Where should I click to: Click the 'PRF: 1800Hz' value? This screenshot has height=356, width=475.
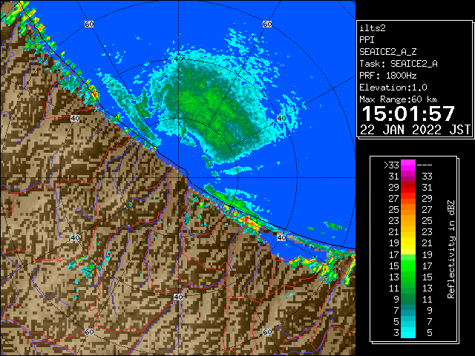(x=388, y=76)
